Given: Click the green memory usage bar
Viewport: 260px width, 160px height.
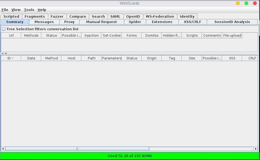Looking at the screenshot, I should point(130,156).
